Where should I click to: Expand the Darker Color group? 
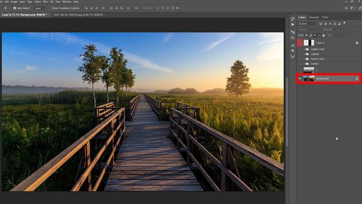click(304, 59)
